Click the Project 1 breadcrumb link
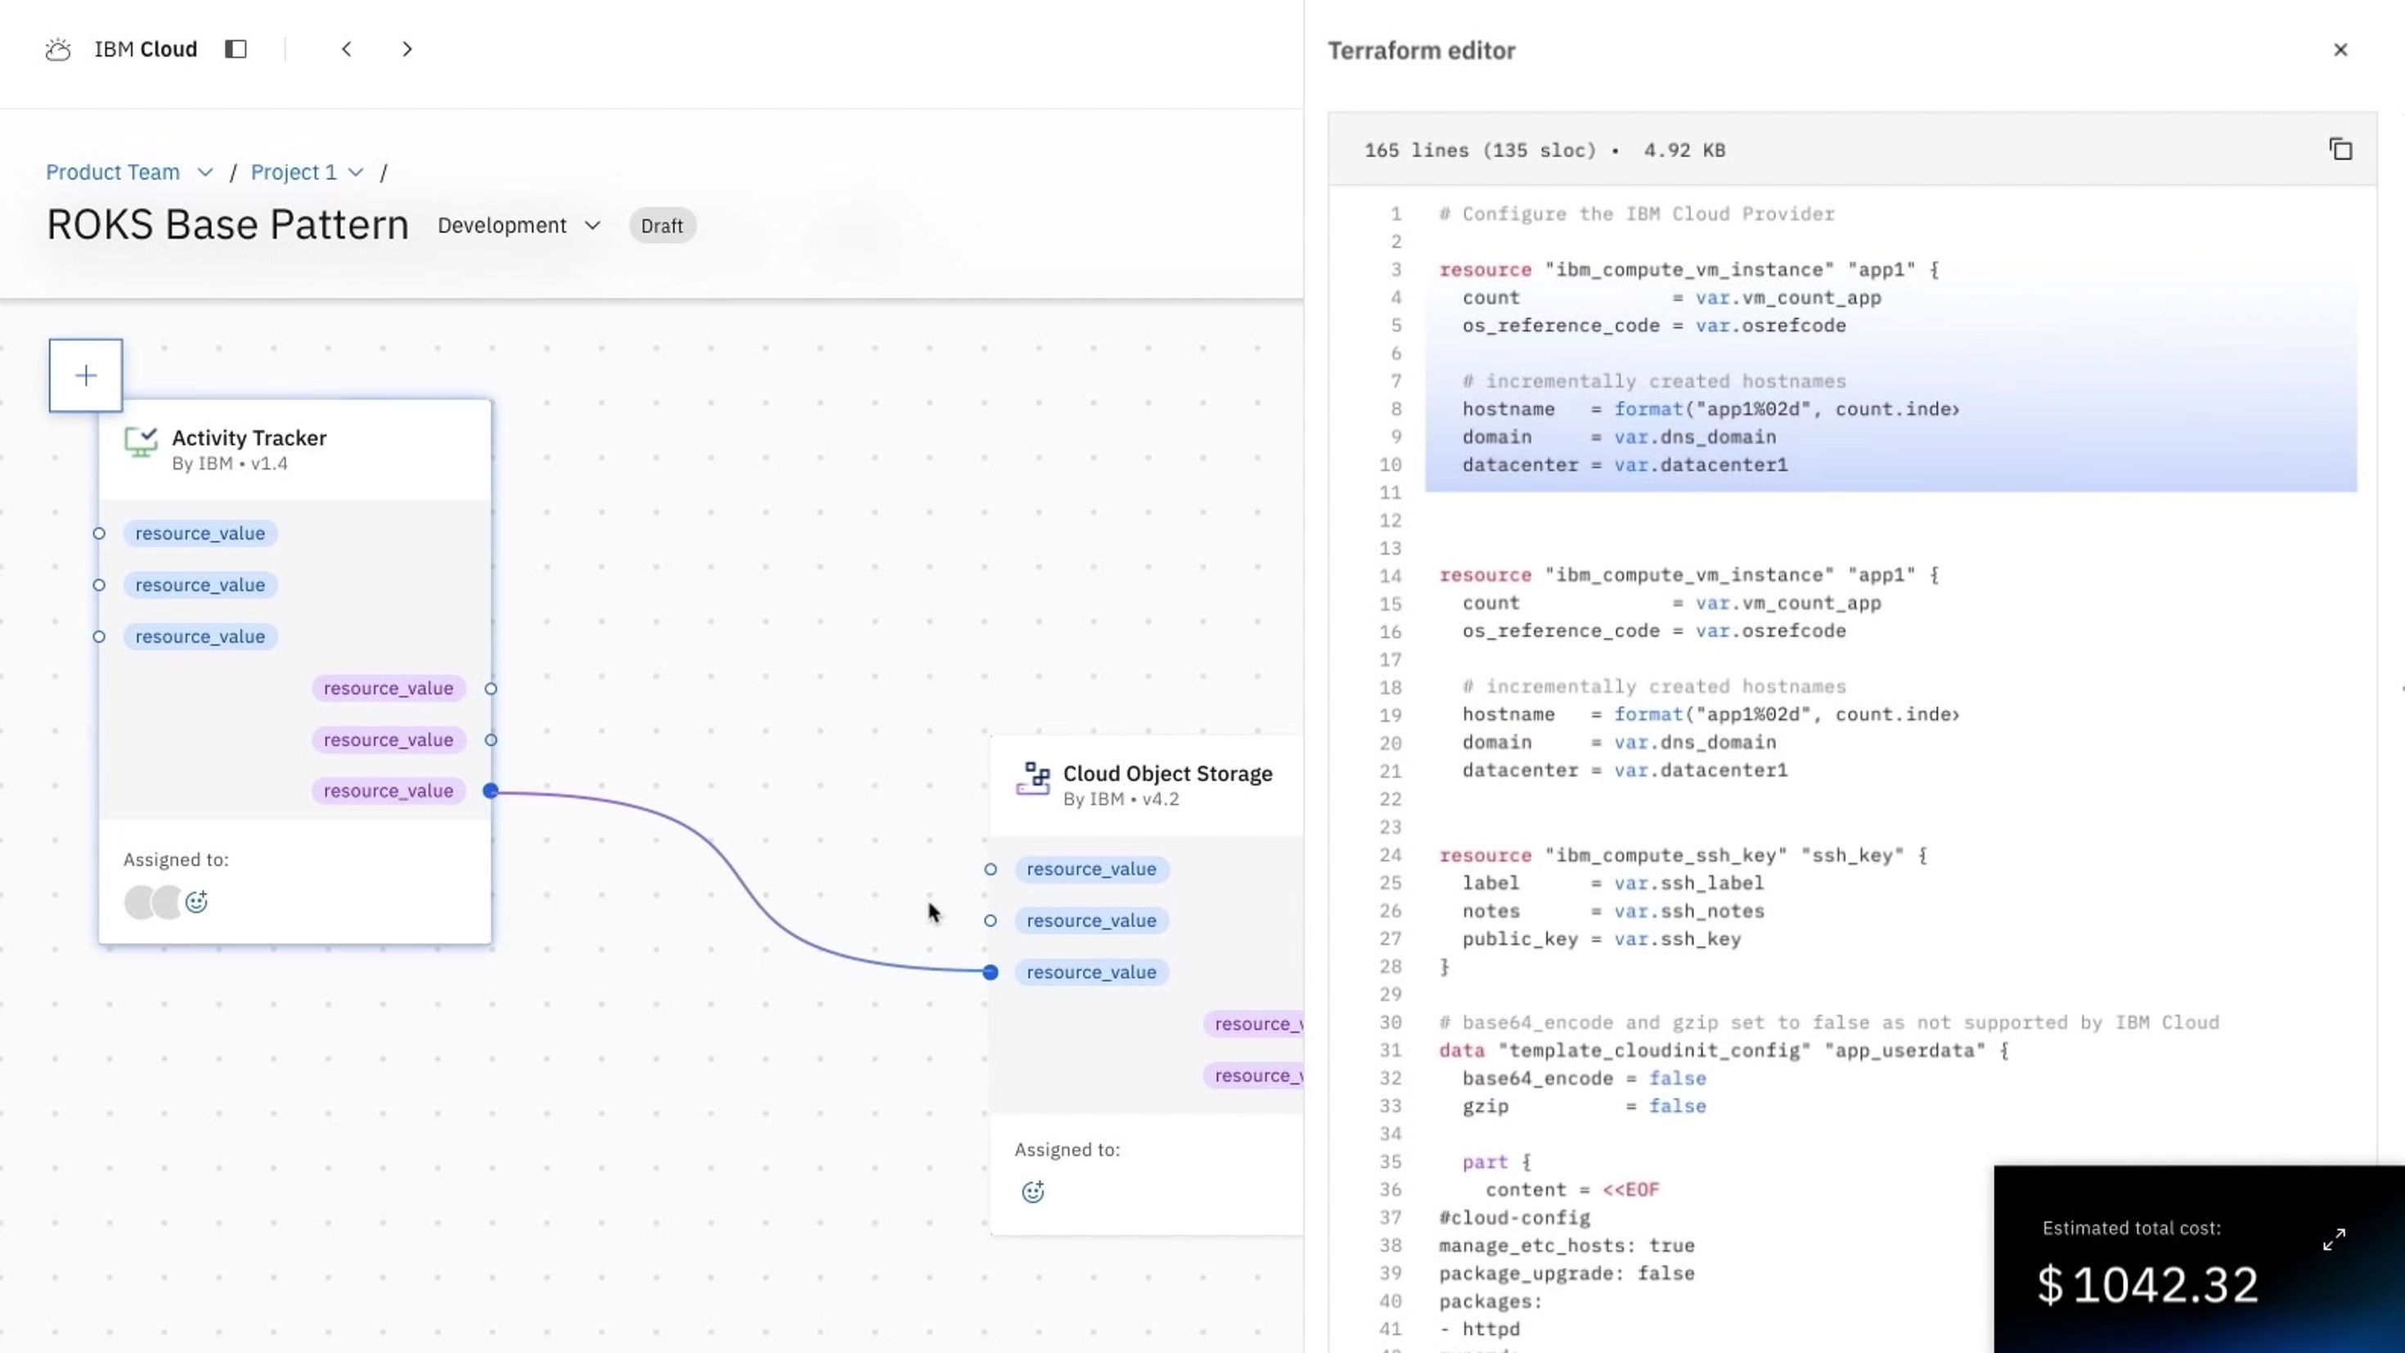Image resolution: width=2405 pixels, height=1353 pixels. 293,173
